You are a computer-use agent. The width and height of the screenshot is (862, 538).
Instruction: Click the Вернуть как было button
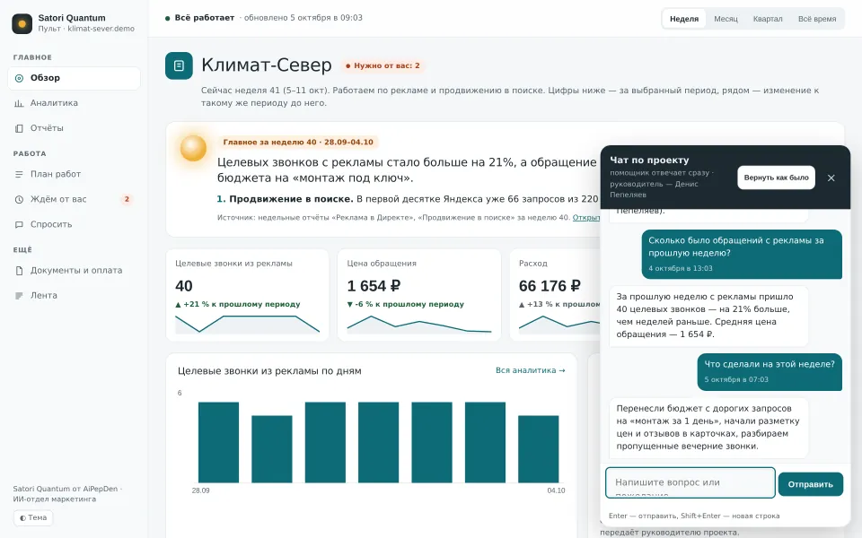click(776, 178)
